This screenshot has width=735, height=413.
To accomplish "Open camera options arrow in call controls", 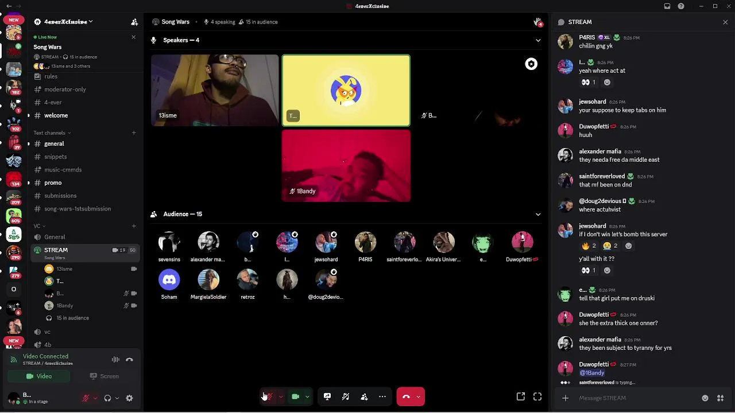I will (307, 396).
